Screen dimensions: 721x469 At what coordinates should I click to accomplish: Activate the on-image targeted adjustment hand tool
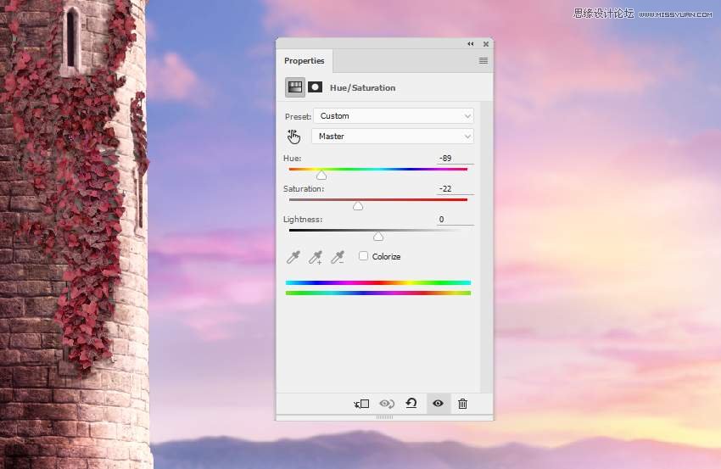293,137
